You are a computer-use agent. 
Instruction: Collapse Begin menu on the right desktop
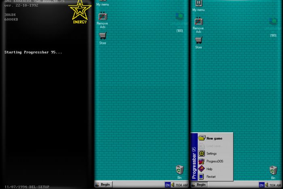point(199,185)
